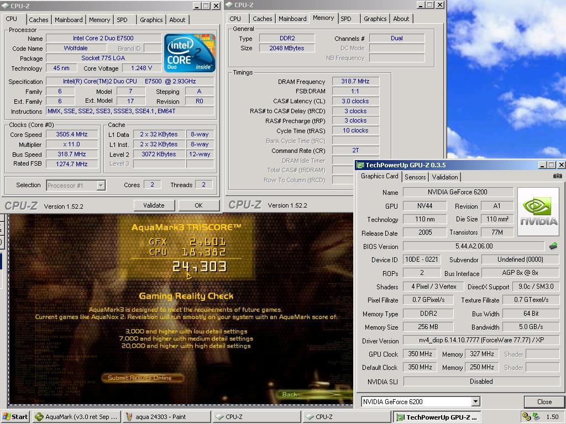The width and height of the screenshot is (566, 424).
Task: Click the OK button in CPU-Z
Action: 198,205
